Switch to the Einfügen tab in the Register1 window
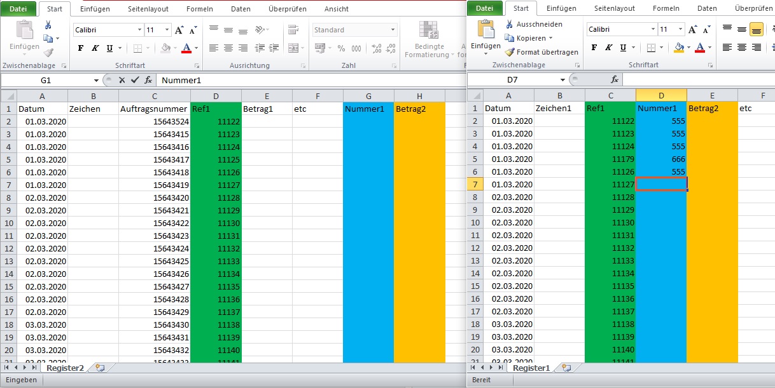This screenshot has width=775, height=388. point(561,8)
